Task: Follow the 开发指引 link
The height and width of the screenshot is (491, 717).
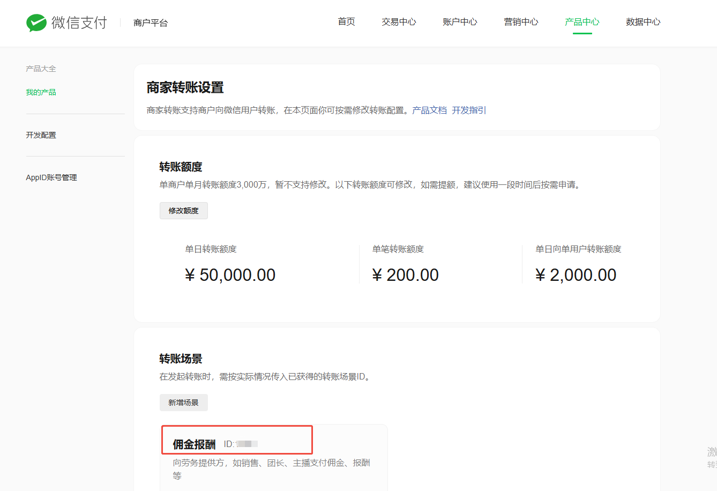Action: 469,110
